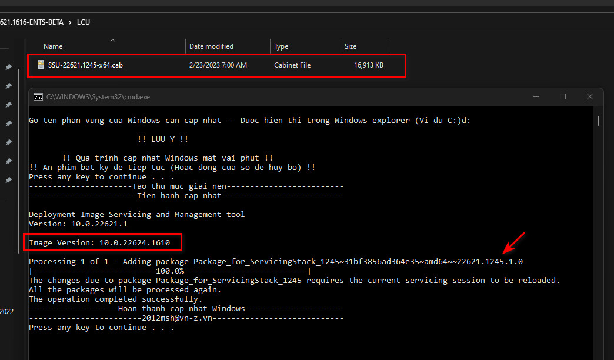Image resolution: width=614 pixels, height=360 pixels.
Task: Click the 100.0% progress bar line
Action: [169, 271]
